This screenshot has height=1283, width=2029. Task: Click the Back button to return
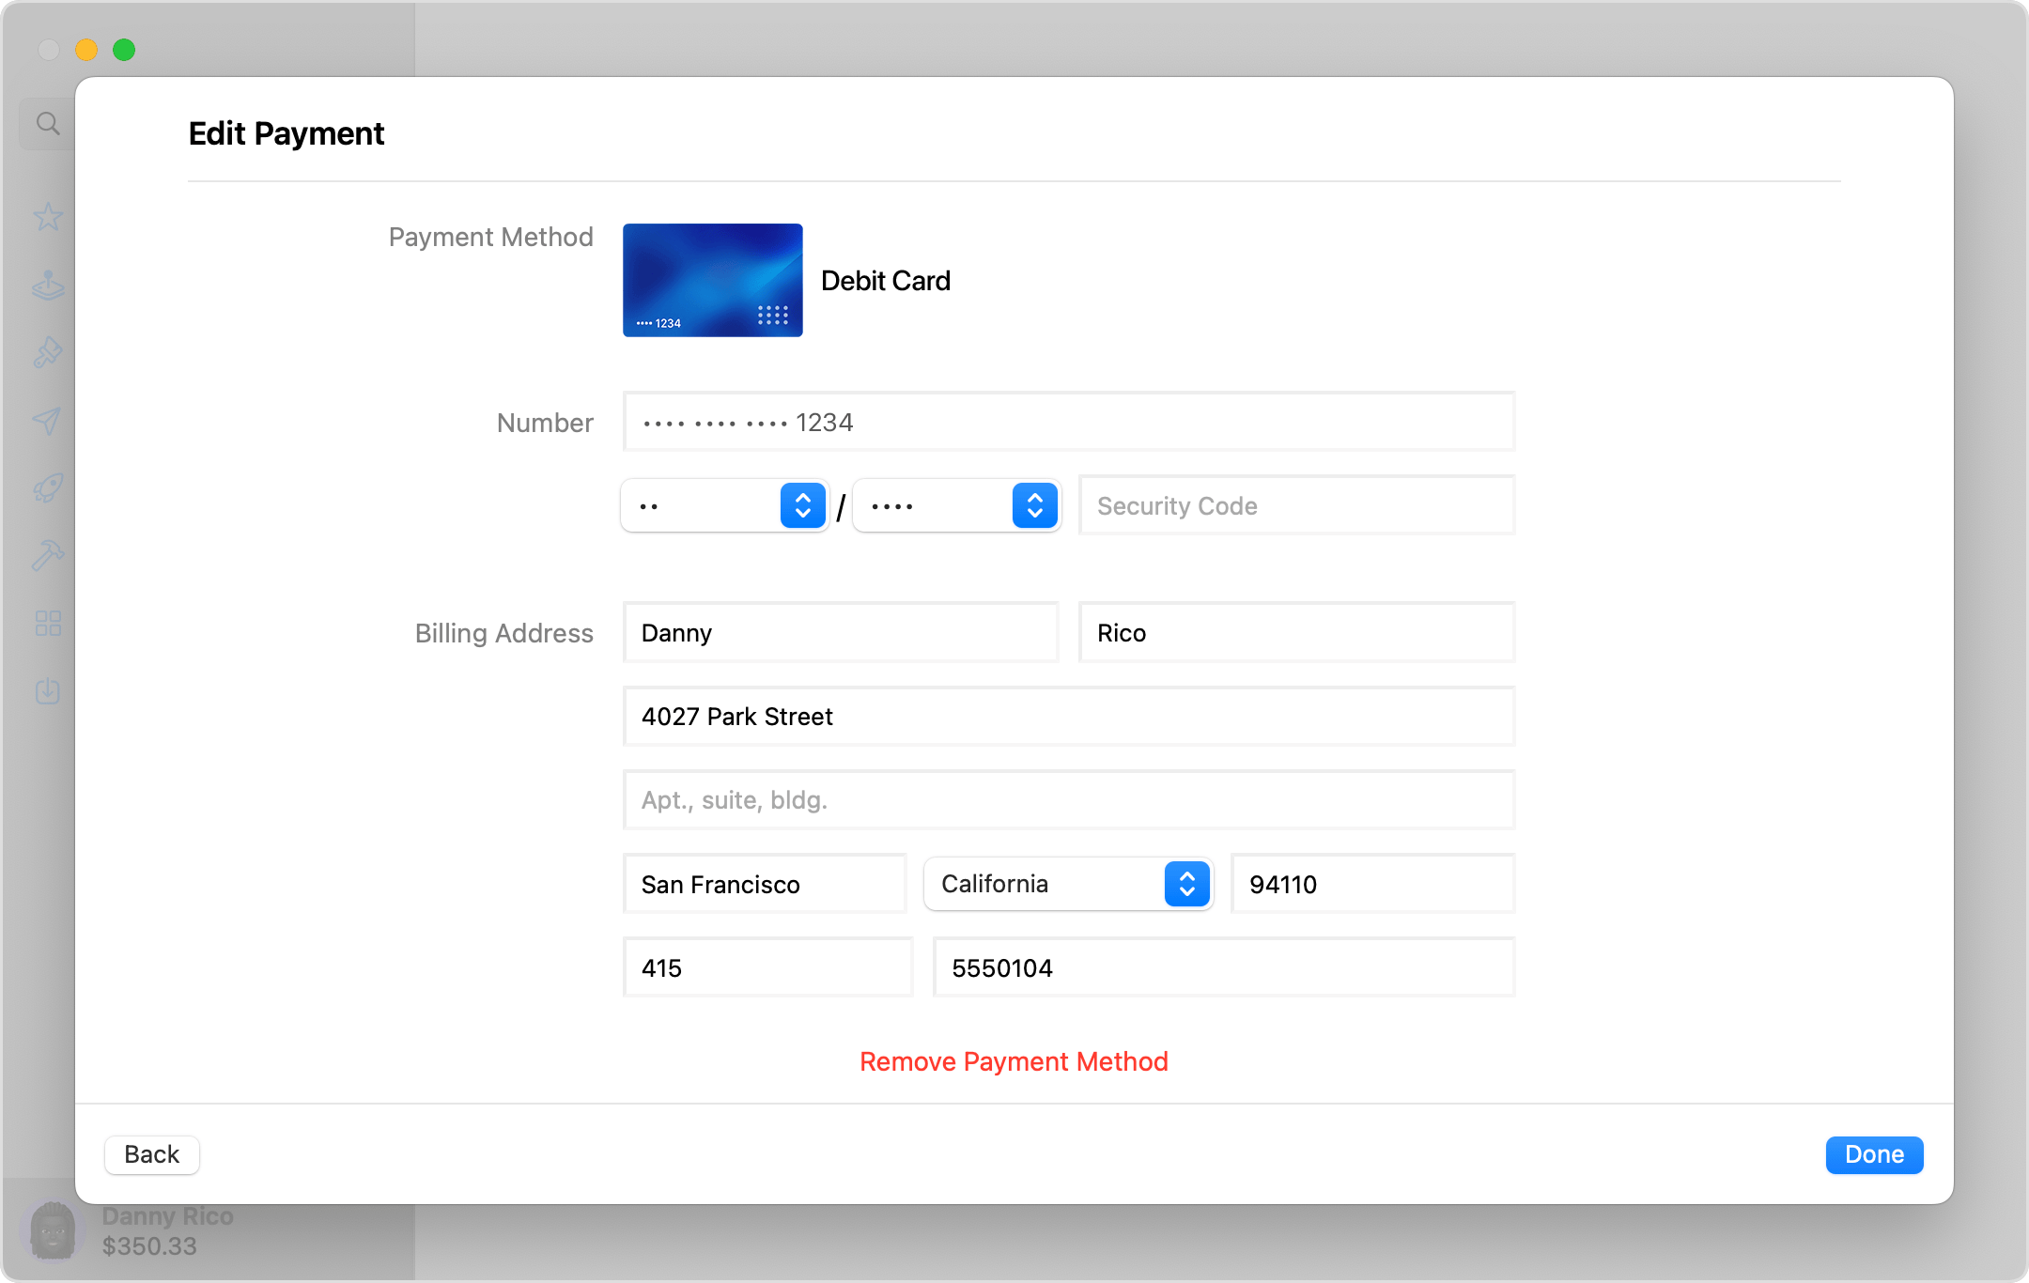(x=150, y=1154)
